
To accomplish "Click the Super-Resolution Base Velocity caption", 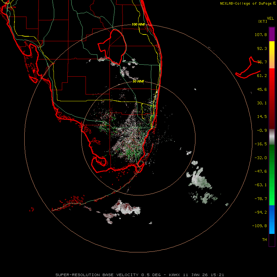I will click(139, 275).
